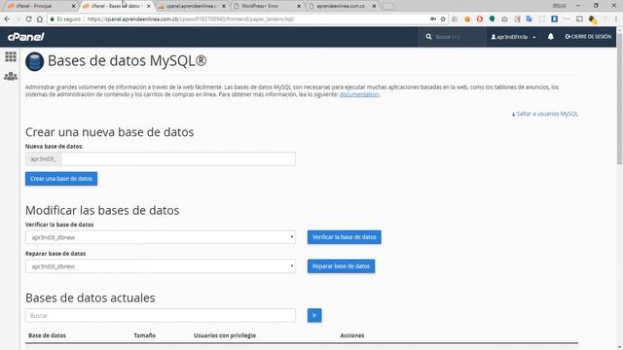The image size is (623, 350).
Task: Click the notifications bell icon
Action: click(x=551, y=37)
